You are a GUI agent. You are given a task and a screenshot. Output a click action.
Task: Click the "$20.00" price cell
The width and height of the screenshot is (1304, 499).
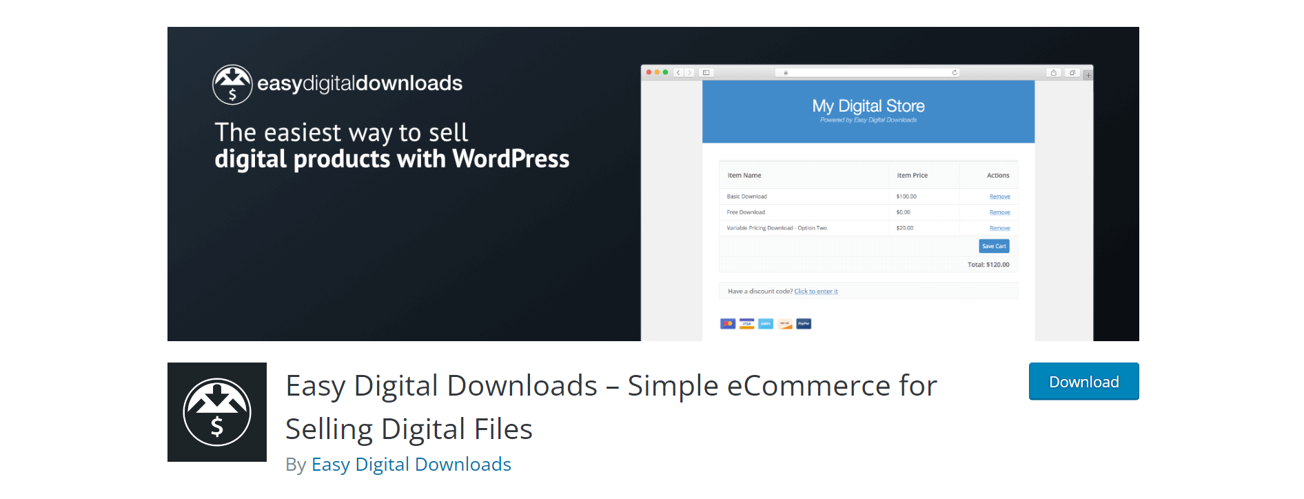tap(905, 228)
